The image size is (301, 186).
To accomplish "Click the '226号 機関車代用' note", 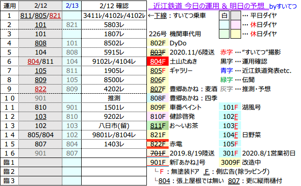I will coord(175,34).
